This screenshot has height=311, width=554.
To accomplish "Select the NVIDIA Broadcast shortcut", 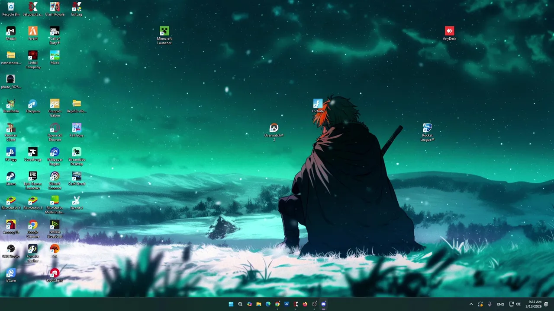I will tap(55, 229).
